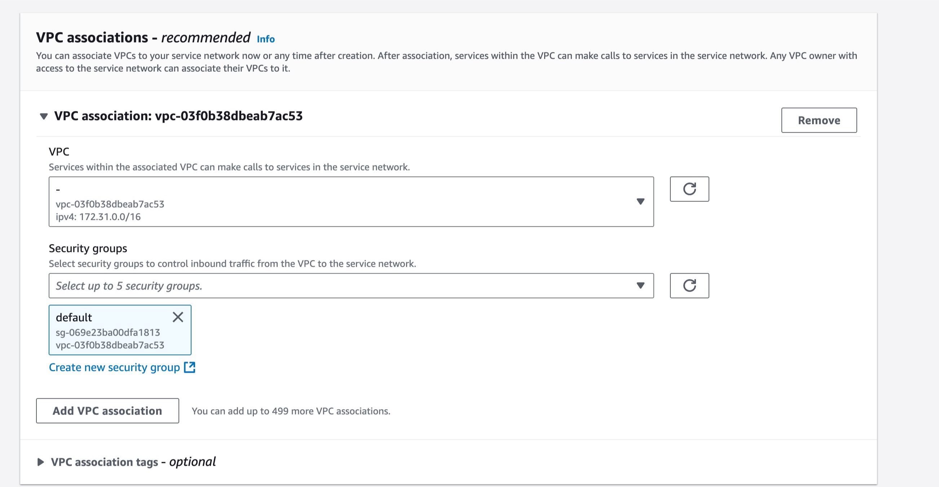Open the security groups dropdown arrow
The height and width of the screenshot is (487, 939).
pos(640,285)
